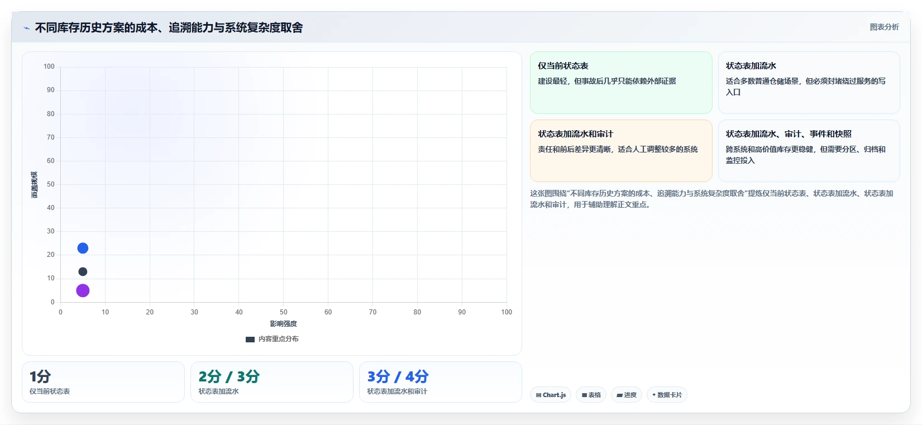Open the 状态表加流水和审计 orange card
The width and height of the screenshot is (922, 425).
tap(621, 151)
